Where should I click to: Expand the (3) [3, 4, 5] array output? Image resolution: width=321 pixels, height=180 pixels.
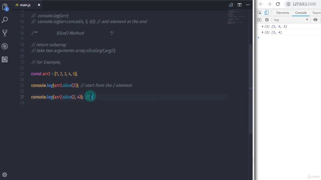pyautogui.click(x=262, y=26)
